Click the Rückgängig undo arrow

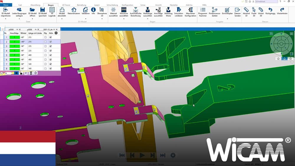pyautogui.click(x=270, y=10)
